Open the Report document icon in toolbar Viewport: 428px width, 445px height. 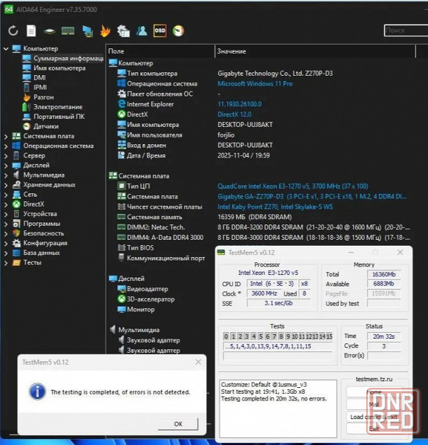[x=31, y=31]
